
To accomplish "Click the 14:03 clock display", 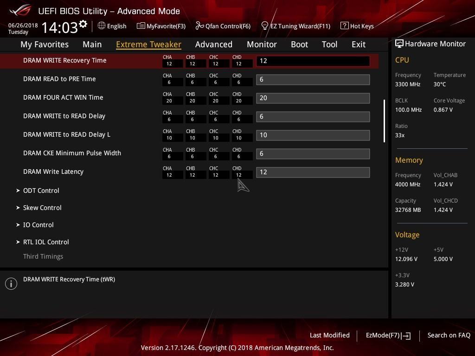I will 59,27.
